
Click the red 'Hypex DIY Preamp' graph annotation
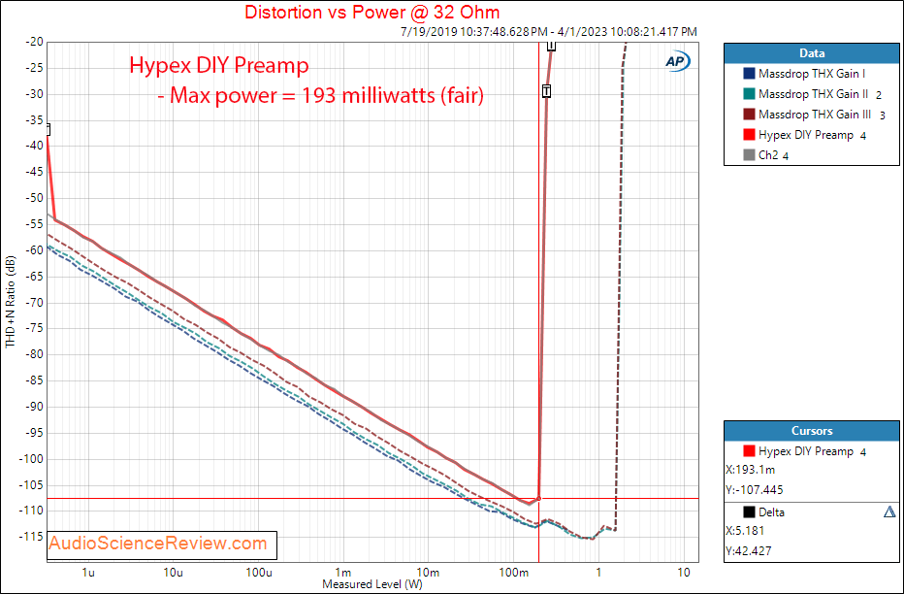(x=219, y=65)
